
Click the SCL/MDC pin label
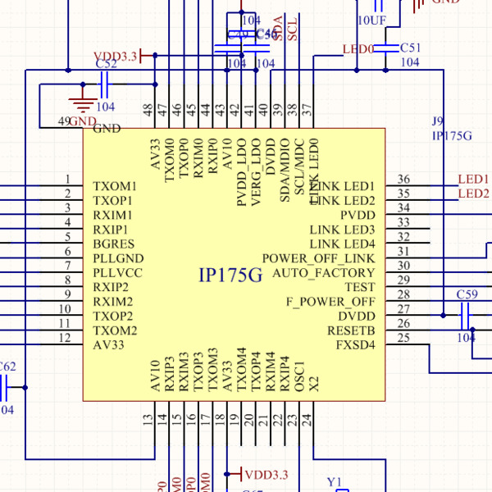pos(299,166)
